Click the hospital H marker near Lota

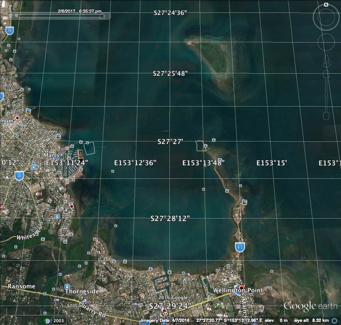click(40, 194)
